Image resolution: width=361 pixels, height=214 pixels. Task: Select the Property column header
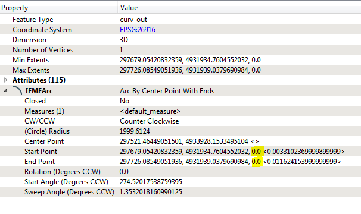pyautogui.click(x=15, y=8)
